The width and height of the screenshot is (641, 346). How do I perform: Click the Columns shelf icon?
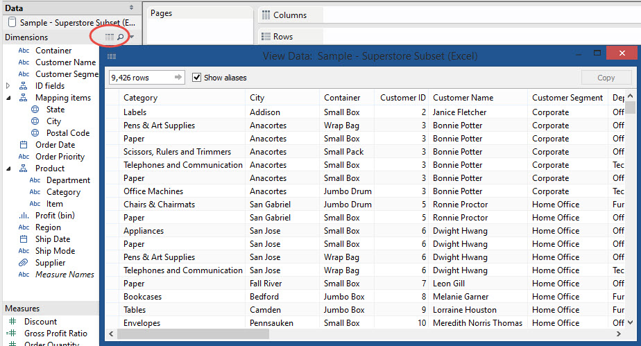[x=266, y=15]
